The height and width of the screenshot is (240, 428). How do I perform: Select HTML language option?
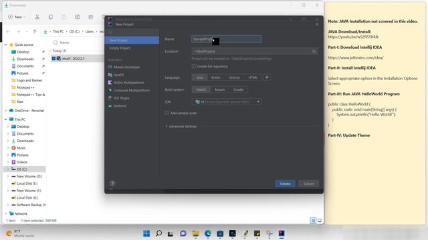pos(253,77)
